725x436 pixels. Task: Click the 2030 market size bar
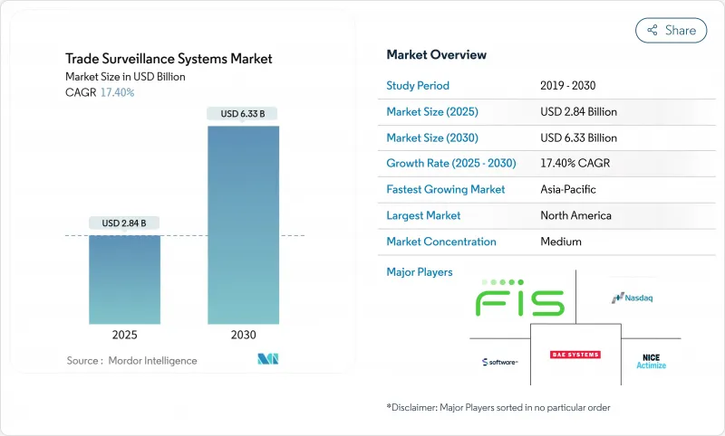(243, 224)
